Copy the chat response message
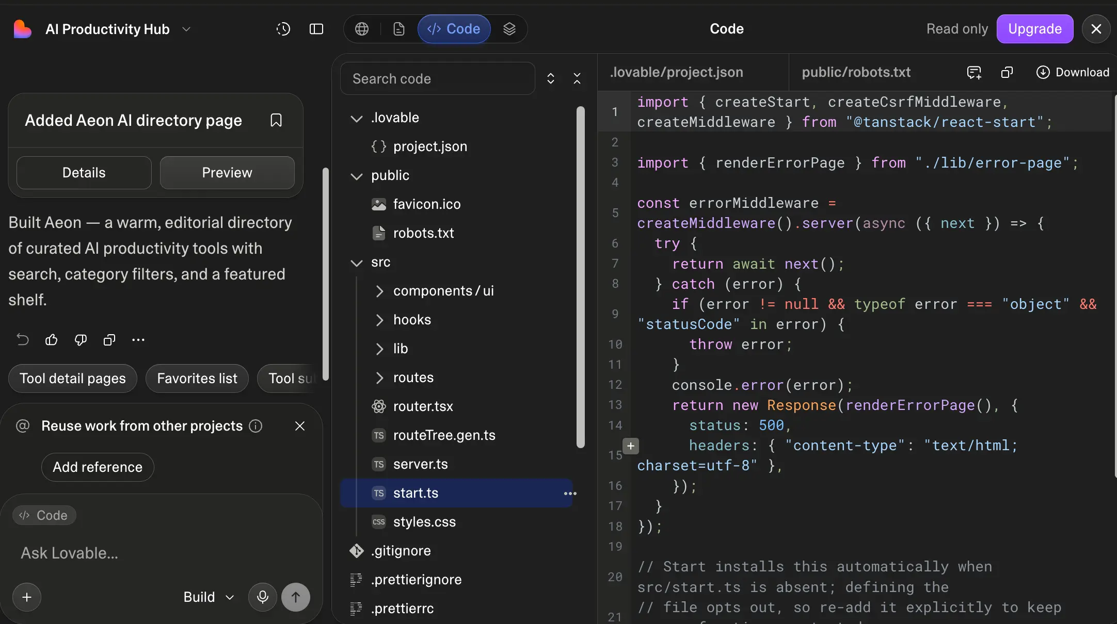This screenshot has width=1117, height=624. [x=109, y=339]
